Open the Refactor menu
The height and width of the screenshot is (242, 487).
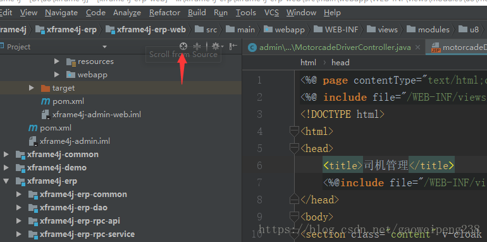click(164, 13)
